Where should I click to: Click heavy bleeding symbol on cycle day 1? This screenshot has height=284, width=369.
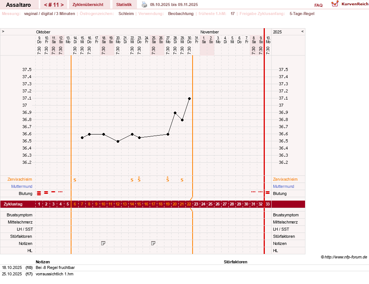tap(39, 193)
